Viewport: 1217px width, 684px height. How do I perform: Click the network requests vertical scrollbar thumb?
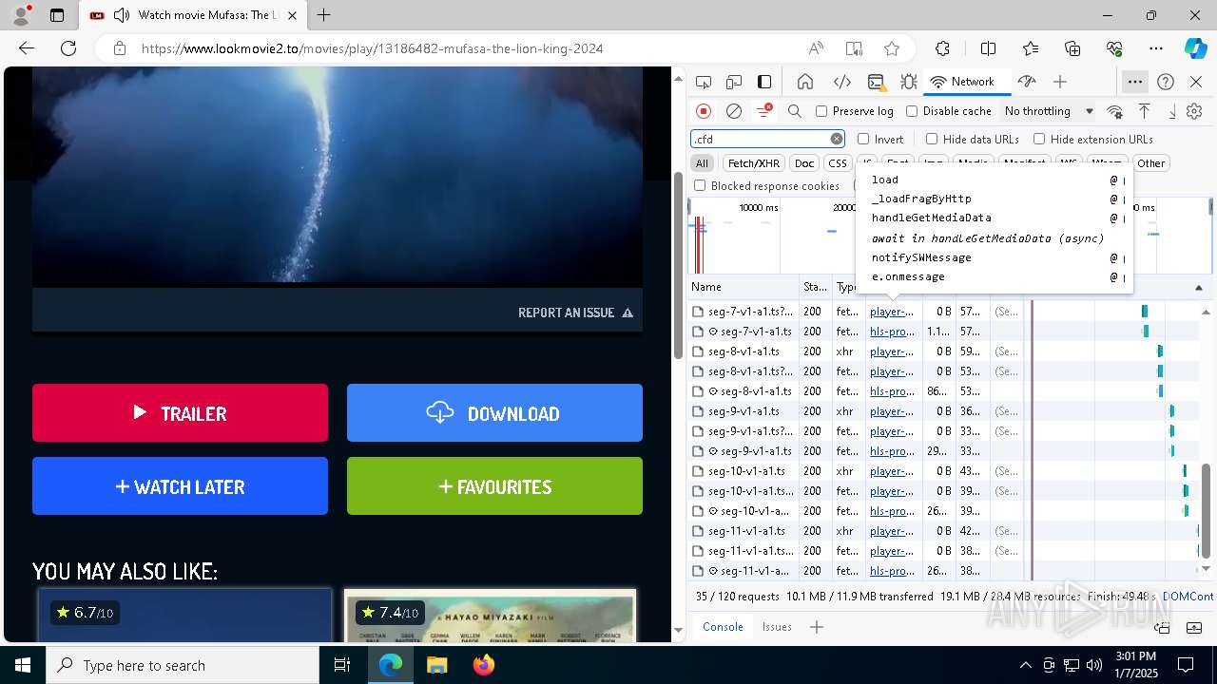1206,511
